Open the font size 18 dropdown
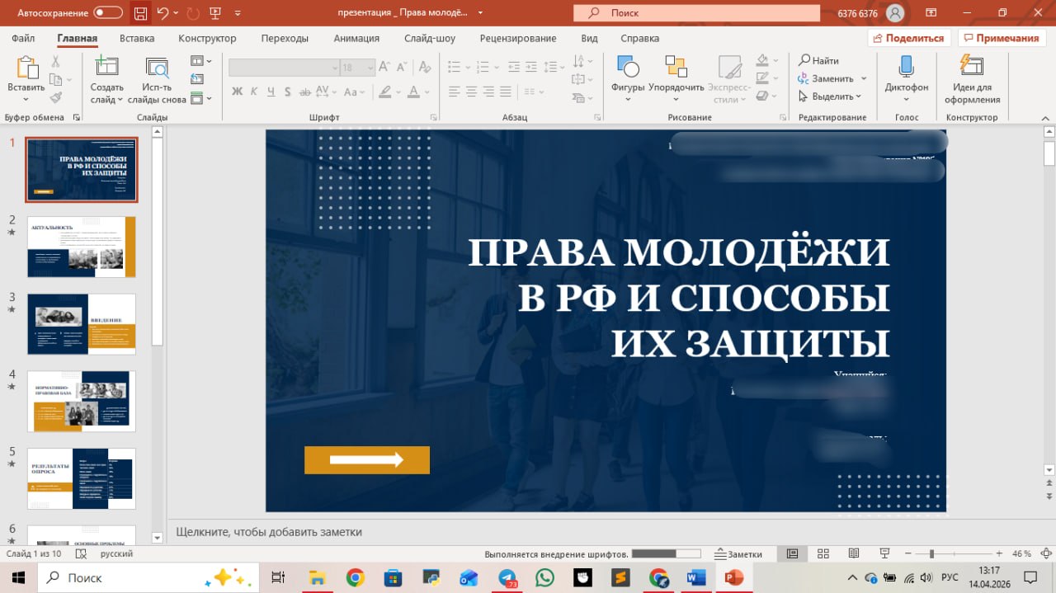This screenshot has height=593, width=1056. pyautogui.click(x=369, y=68)
